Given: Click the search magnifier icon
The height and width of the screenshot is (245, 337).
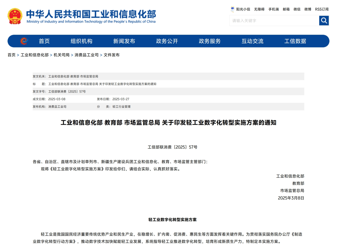Looking at the screenshot, I should (x=324, y=21).
